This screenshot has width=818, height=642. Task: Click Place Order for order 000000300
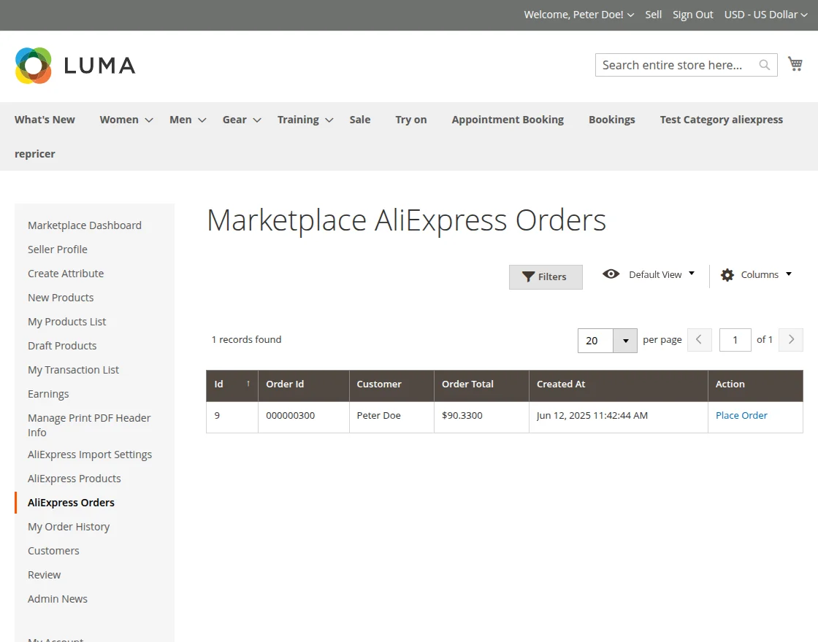click(x=741, y=415)
